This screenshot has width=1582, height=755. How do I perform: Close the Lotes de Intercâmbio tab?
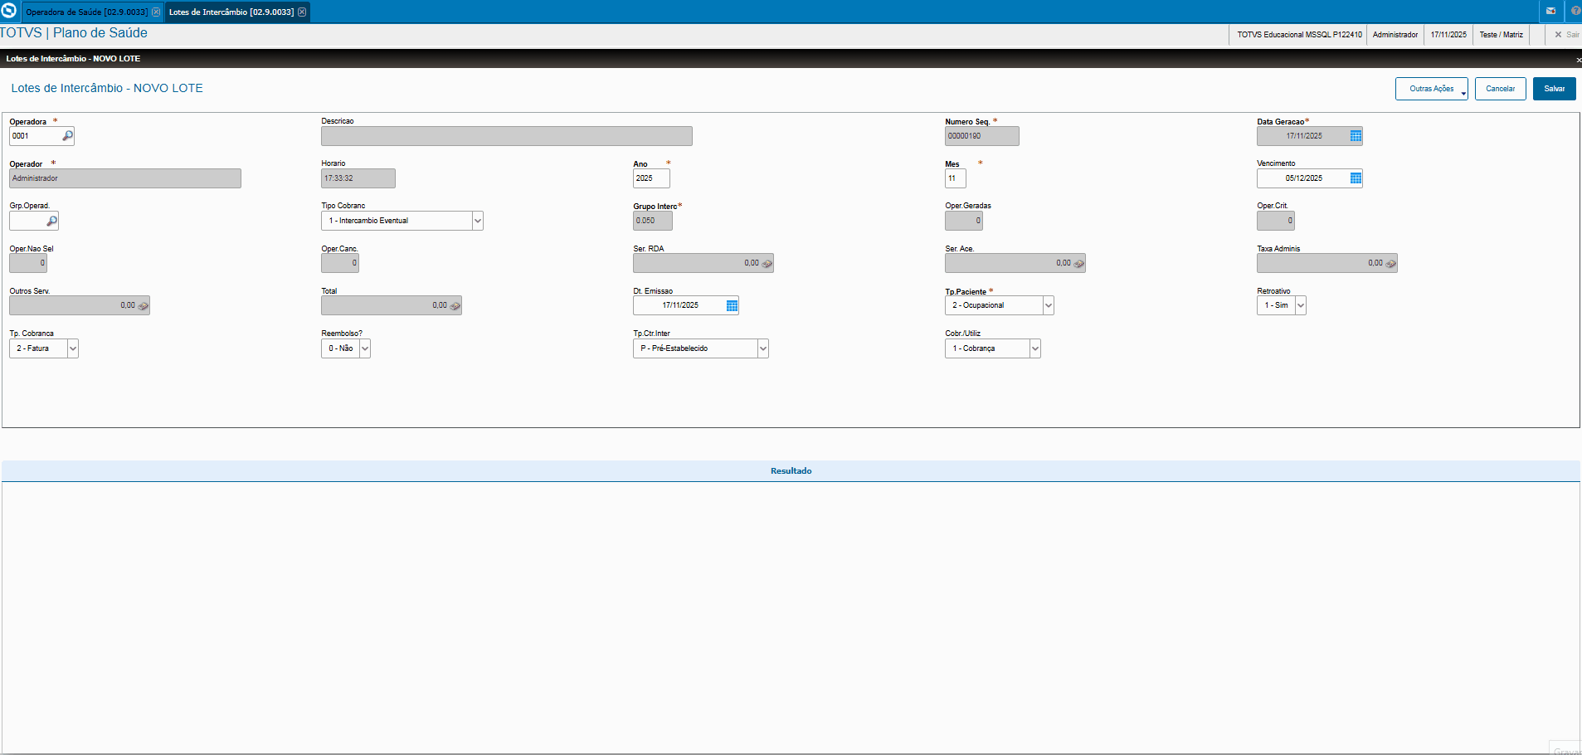pyautogui.click(x=302, y=12)
